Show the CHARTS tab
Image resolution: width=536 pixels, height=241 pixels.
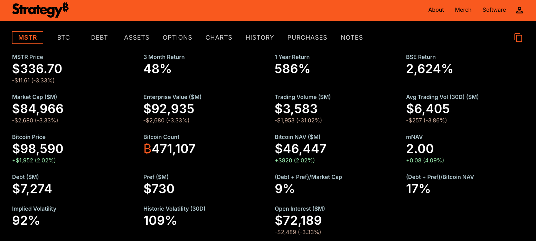(x=219, y=38)
